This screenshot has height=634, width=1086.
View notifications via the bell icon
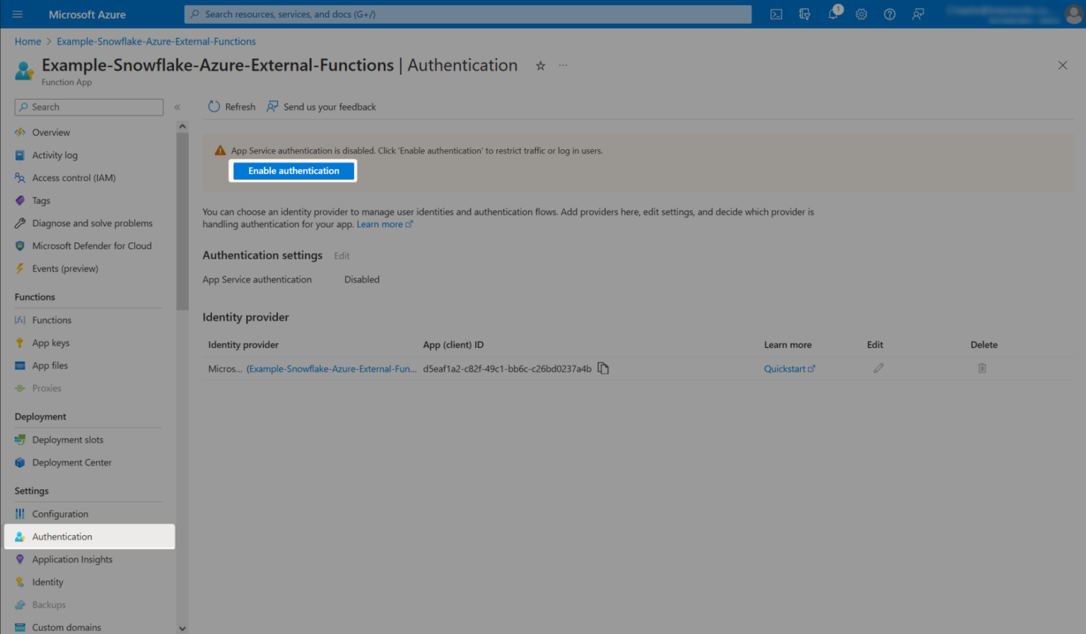tap(833, 14)
